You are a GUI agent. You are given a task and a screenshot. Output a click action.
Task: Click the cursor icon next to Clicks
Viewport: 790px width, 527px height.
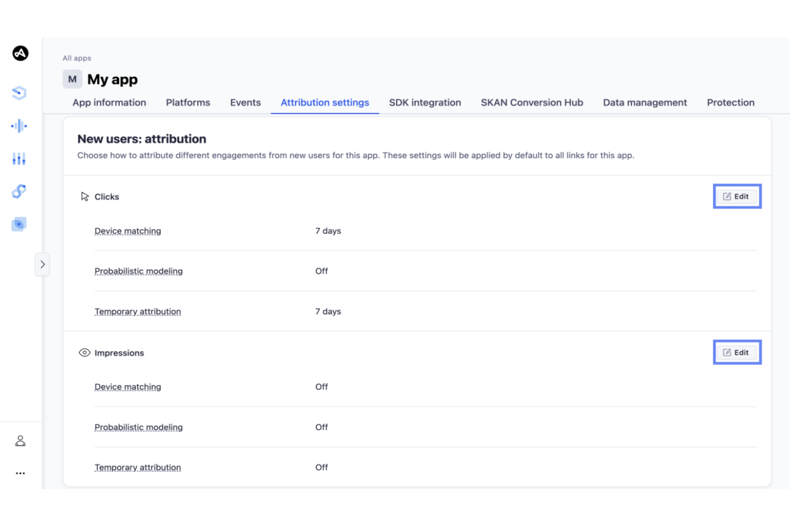[85, 196]
